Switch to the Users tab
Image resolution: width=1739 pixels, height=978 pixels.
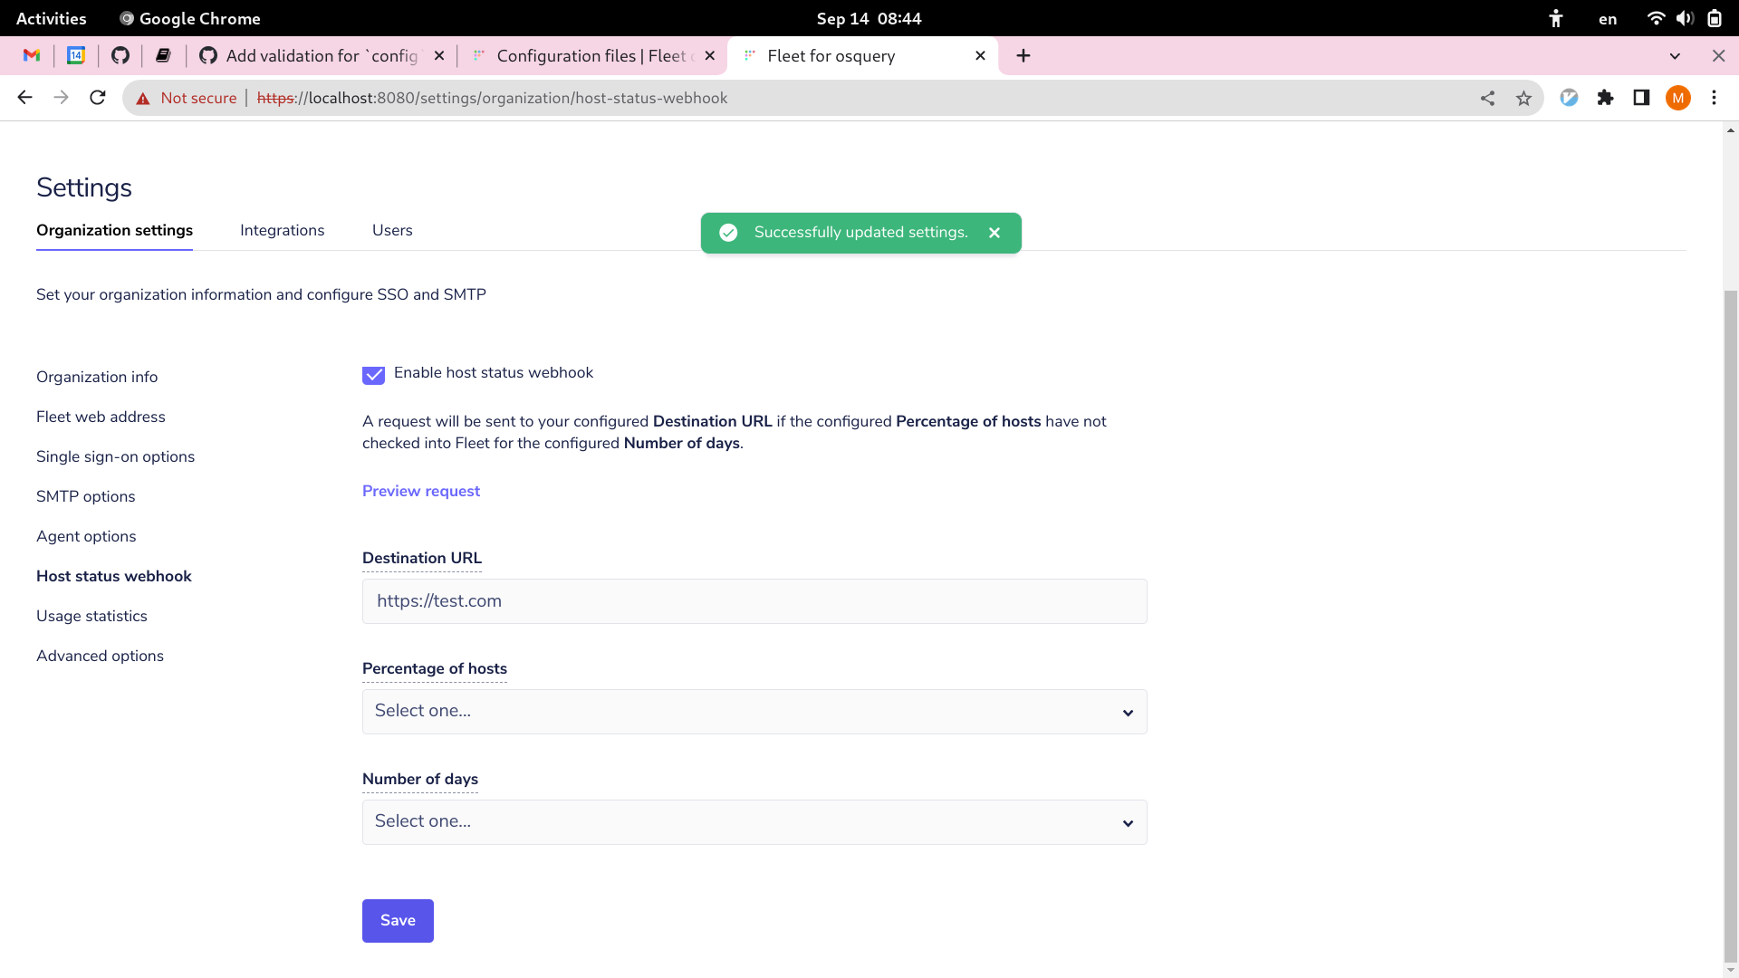391,230
